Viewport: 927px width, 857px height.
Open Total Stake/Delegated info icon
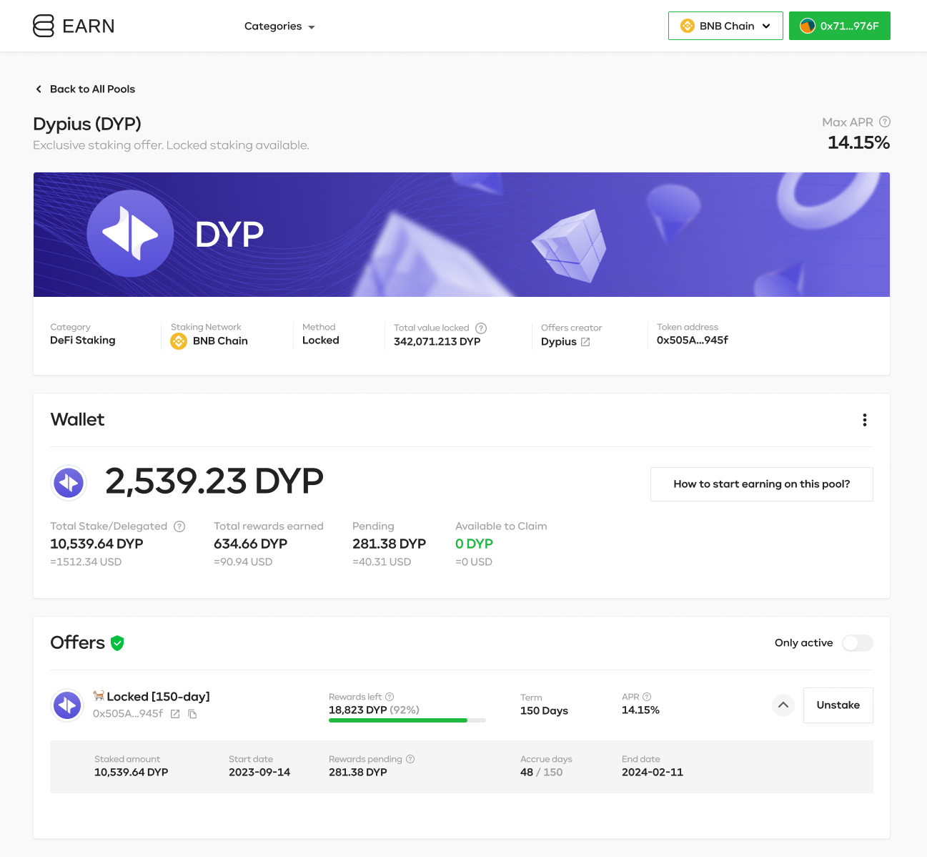[x=179, y=527]
